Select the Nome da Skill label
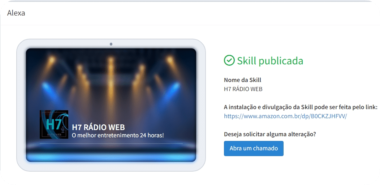The width and height of the screenshot is (380, 185). 243,80
